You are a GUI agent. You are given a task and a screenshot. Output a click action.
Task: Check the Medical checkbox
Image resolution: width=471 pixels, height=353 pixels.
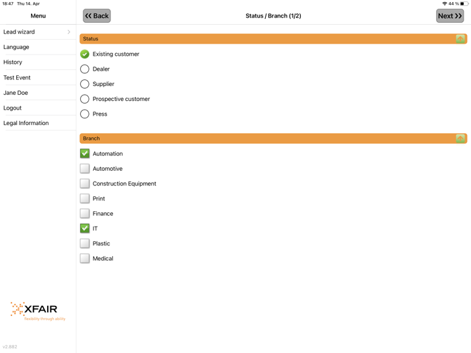pos(85,258)
